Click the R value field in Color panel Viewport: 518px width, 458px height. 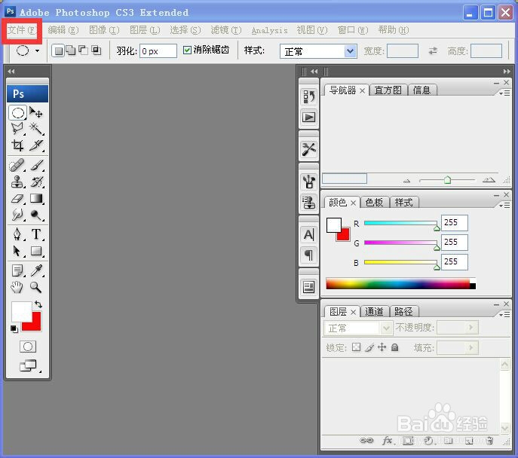coord(455,223)
